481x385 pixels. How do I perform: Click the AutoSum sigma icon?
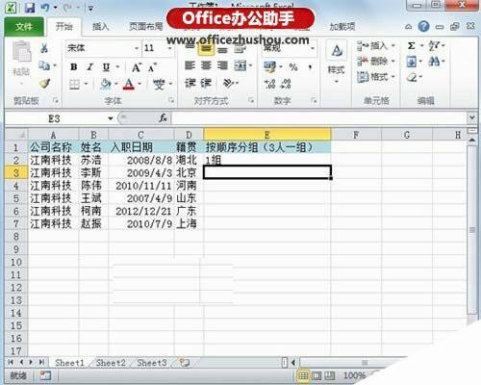[412, 46]
